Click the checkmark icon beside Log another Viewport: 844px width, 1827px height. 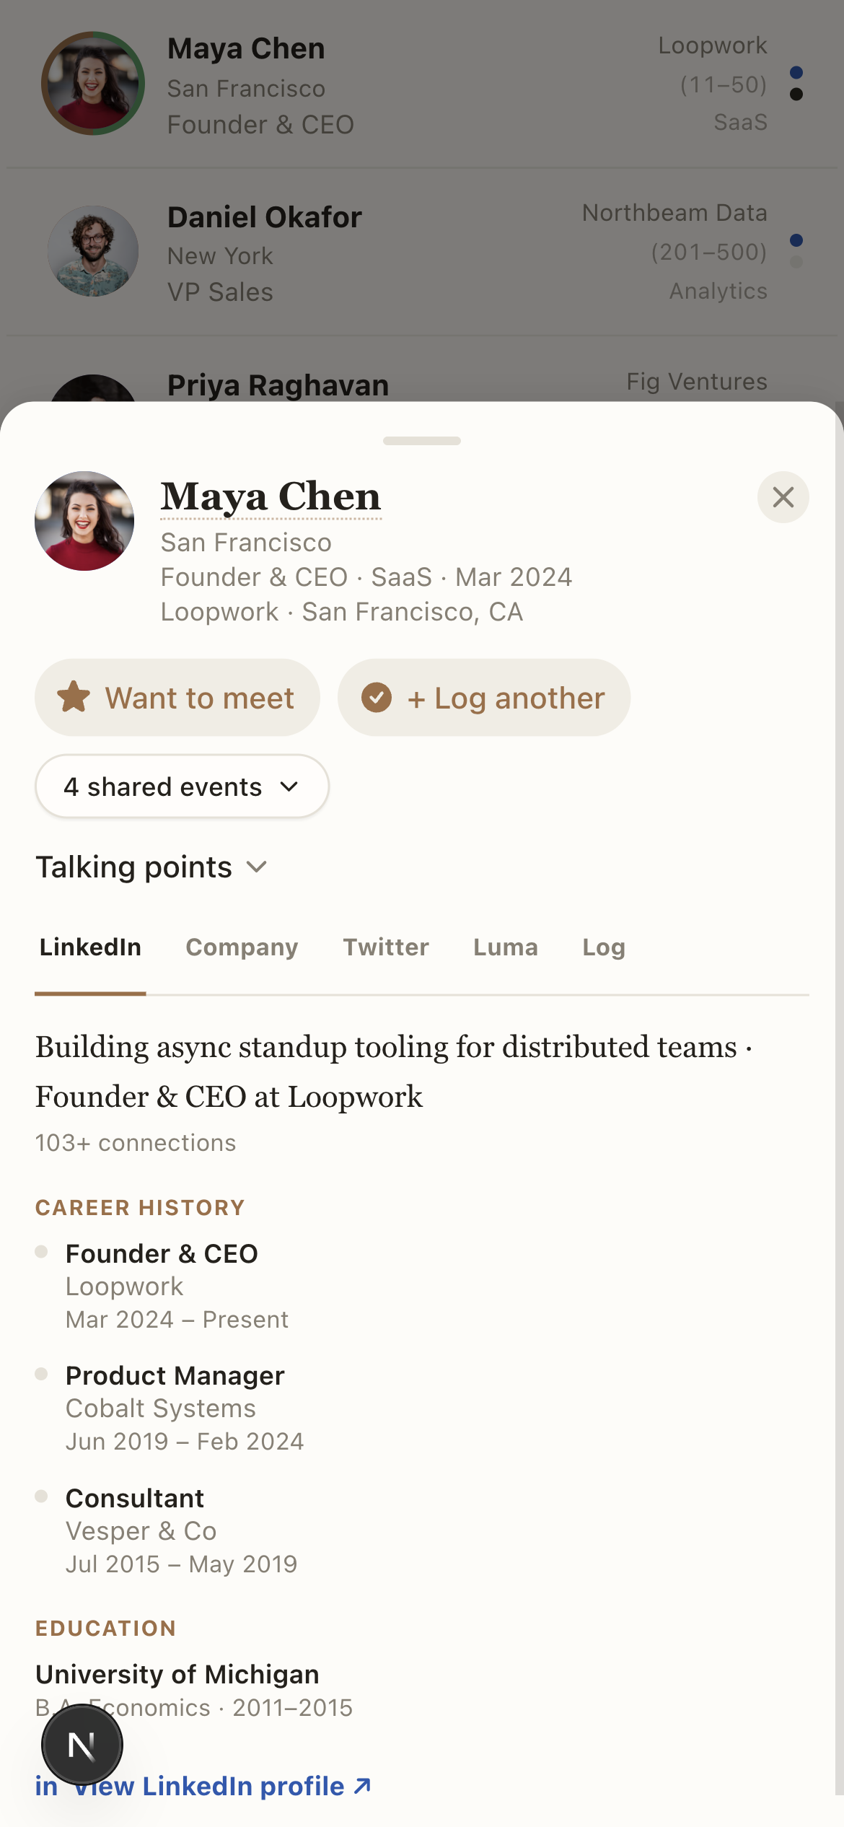[377, 698]
